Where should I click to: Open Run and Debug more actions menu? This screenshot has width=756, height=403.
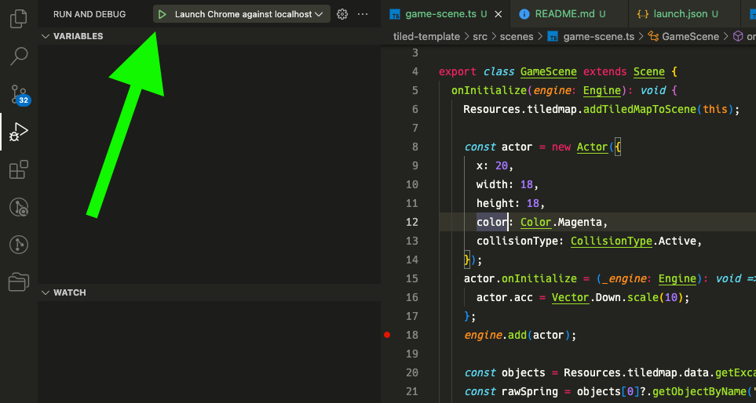pos(363,14)
